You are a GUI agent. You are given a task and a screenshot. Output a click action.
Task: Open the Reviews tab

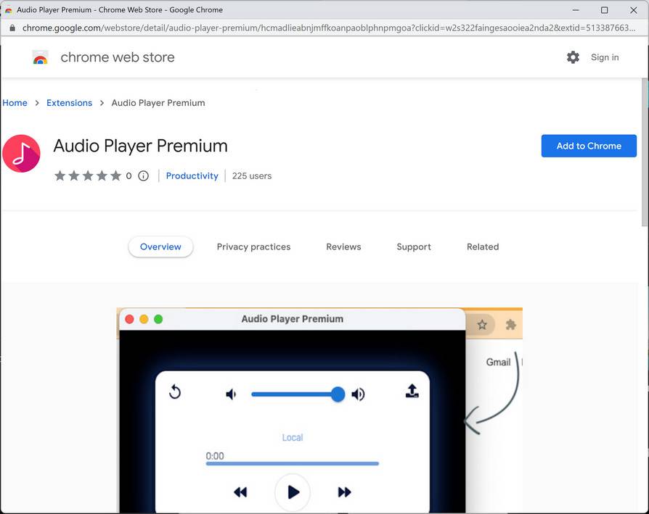click(x=343, y=246)
